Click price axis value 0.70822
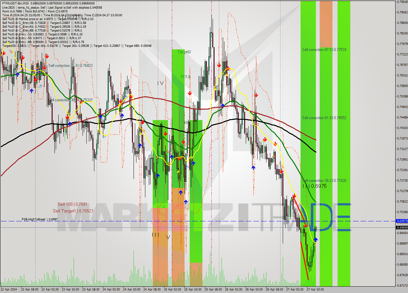The image size is (408, 293). coord(403,202)
